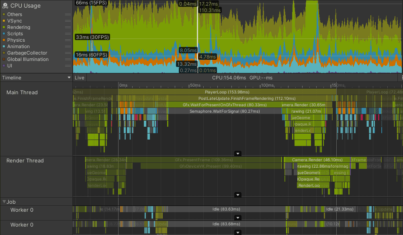Click the reorder handle beside Physics
This screenshot has width=403, height=235.
[68, 40]
